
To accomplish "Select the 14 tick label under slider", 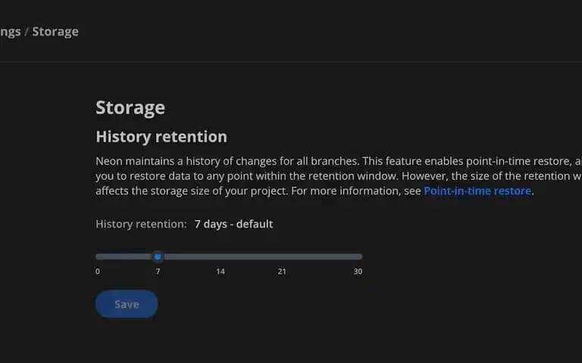I will coord(221,271).
